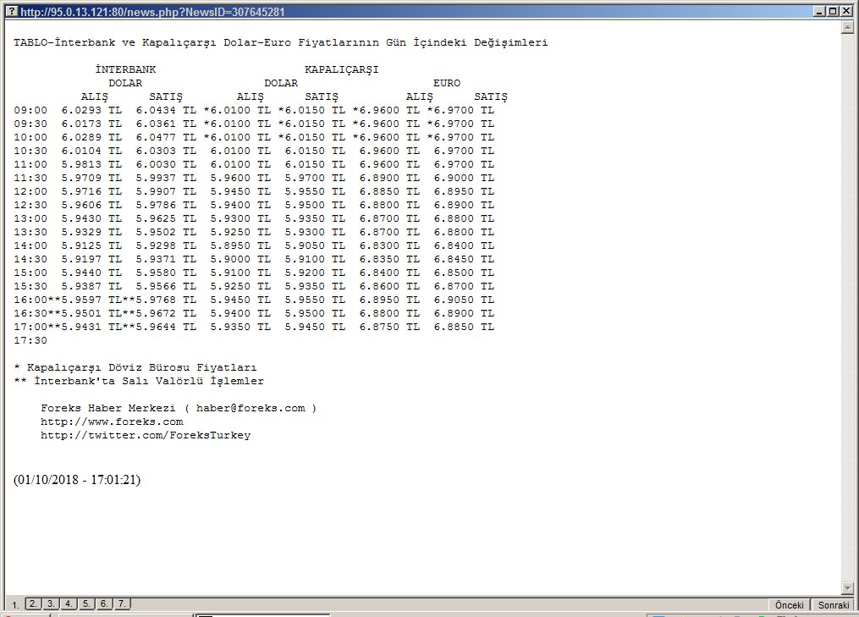Click the 17:30 row time label
859x617 pixels.
point(30,341)
